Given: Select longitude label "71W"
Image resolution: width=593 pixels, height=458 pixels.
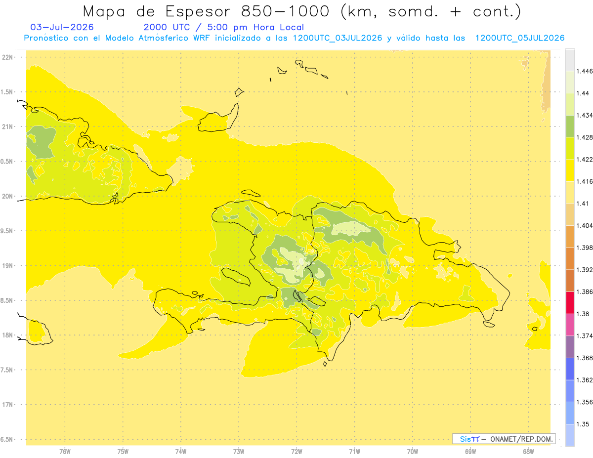Looking at the screenshot, I should click(x=354, y=452).
